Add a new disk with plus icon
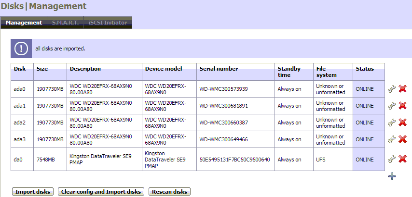 392,176
